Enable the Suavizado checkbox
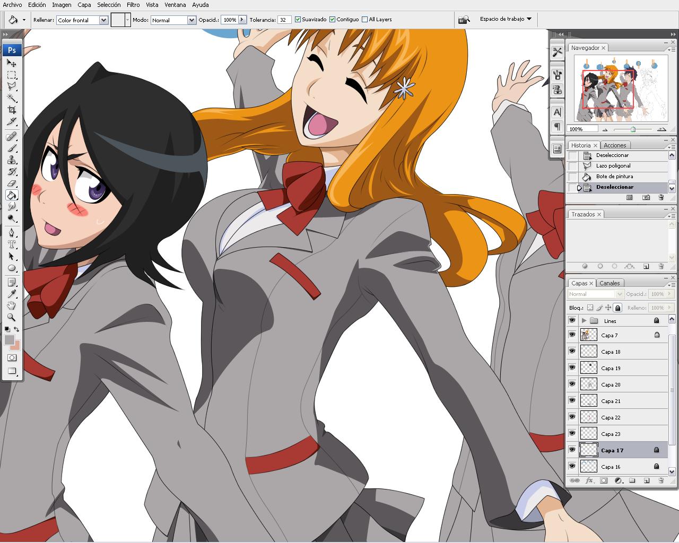Viewport: 679px width, 543px height. tap(298, 19)
